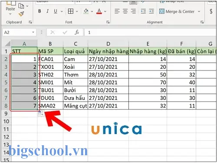Viewport: 217px width, 163px height.
Task: Open the Borders dropdown arrow
Action: (x=77, y=11)
